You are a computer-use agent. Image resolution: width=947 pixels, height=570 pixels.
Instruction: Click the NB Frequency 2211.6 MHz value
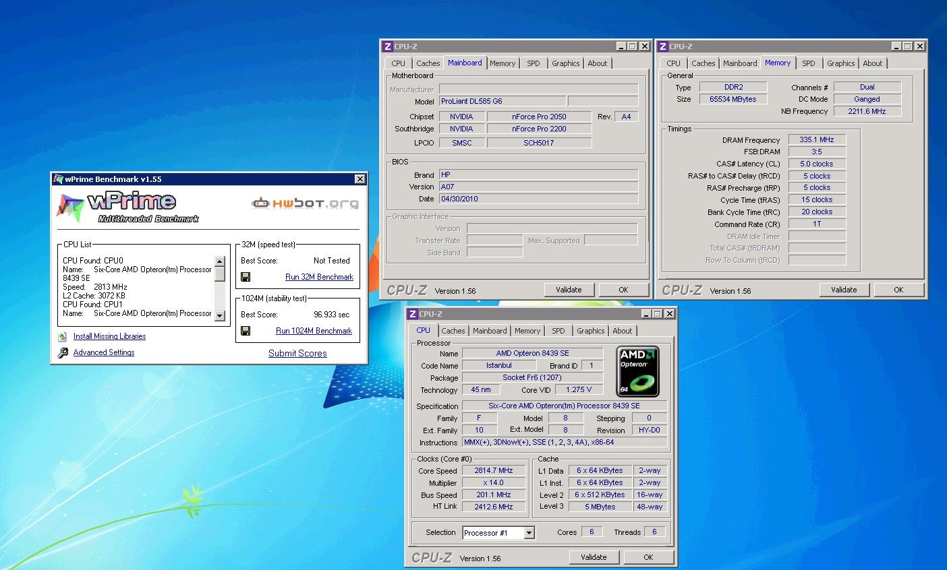tap(867, 111)
